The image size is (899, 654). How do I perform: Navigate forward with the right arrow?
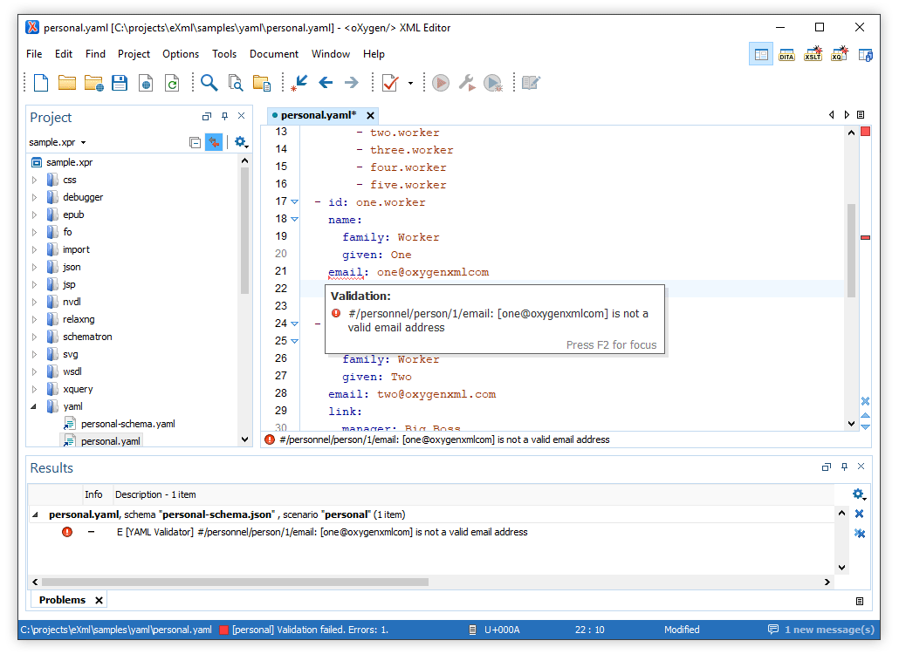click(x=352, y=83)
